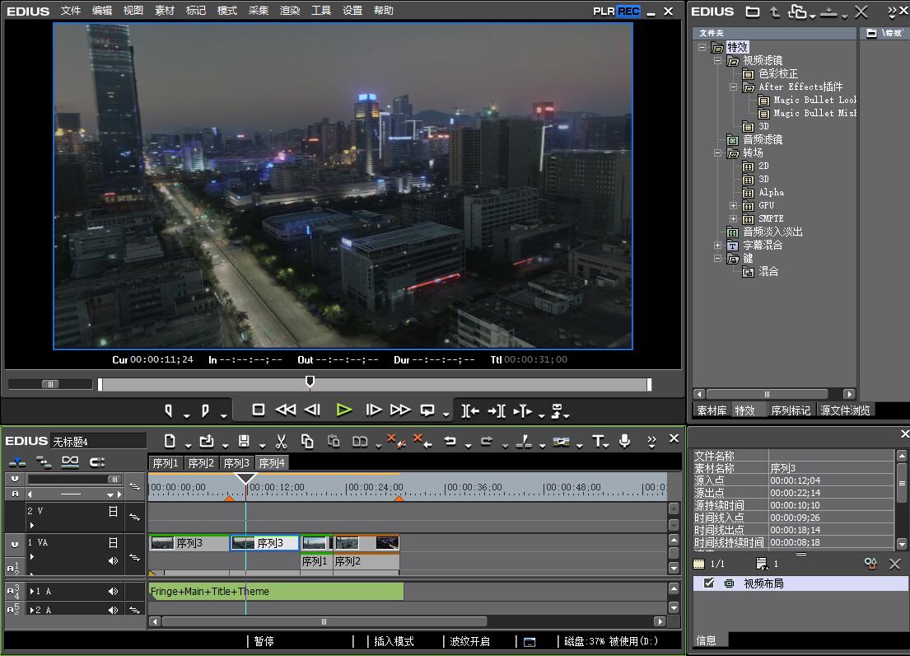Click the Undo arrow icon

point(450,441)
